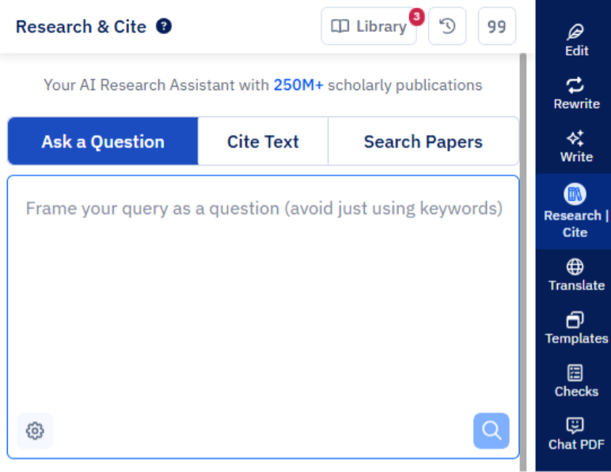Click the 250M+ highlighted text
Image resolution: width=611 pixels, height=472 pixels.
(x=298, y=85)
